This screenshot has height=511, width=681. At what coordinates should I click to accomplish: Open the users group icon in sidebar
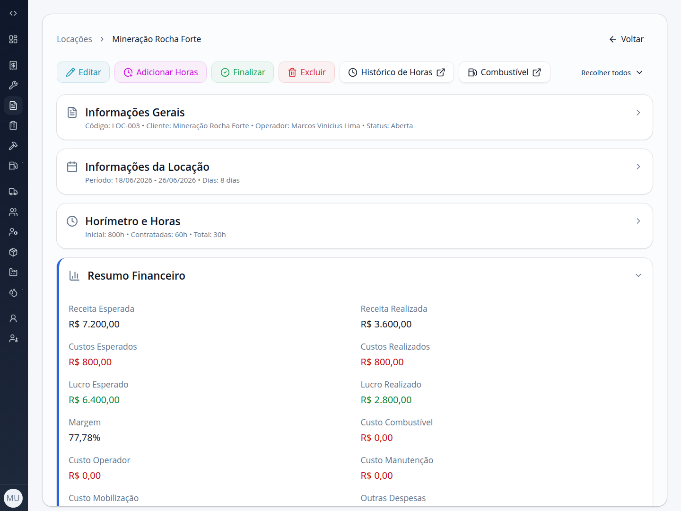[13, 212]
